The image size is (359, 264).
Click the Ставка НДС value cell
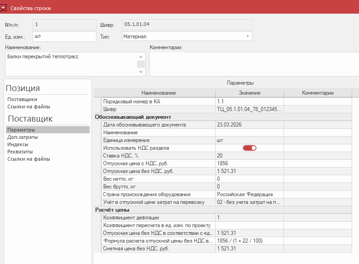(x=249, y=156)
